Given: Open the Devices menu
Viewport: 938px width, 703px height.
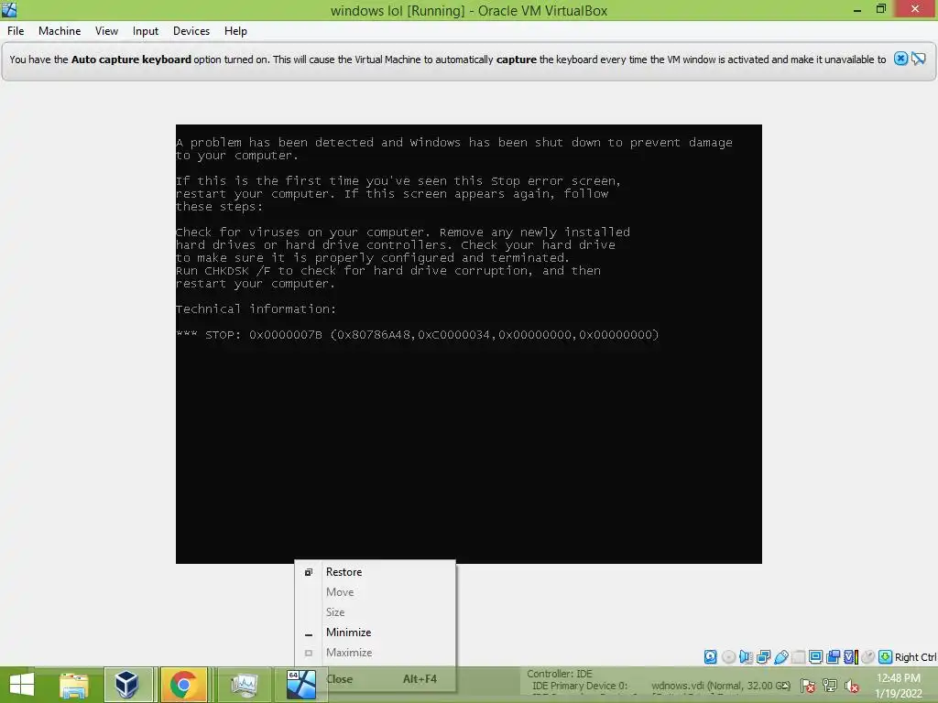Looking at the screenshot, I should pos(191,31).
